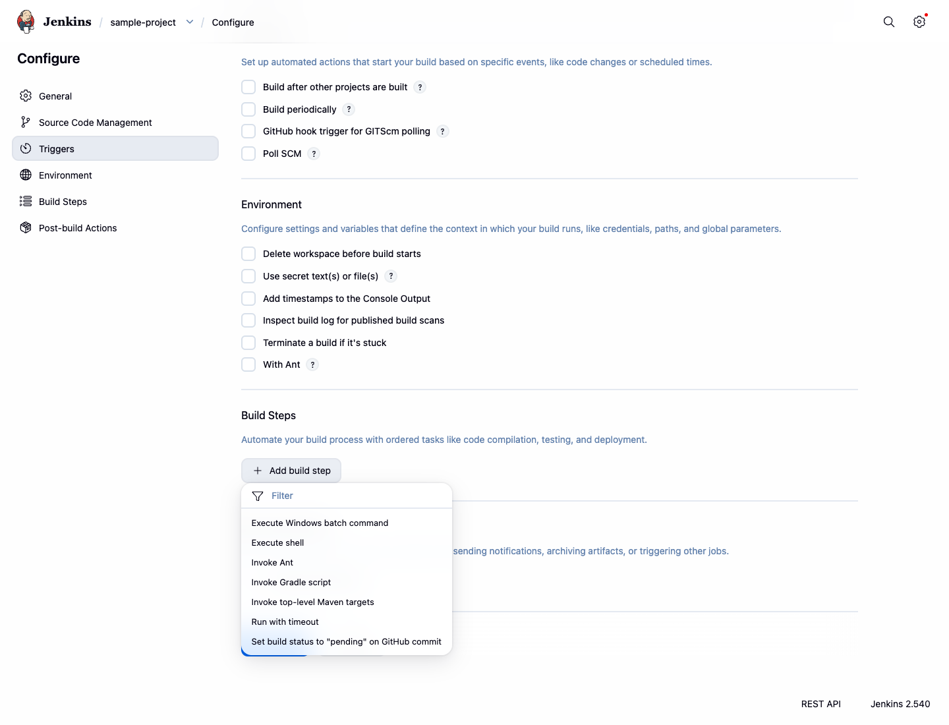The height and width of the screenshot is (725, 949).
Task: Click the Environment globe icon
Action: click(26, 175)
